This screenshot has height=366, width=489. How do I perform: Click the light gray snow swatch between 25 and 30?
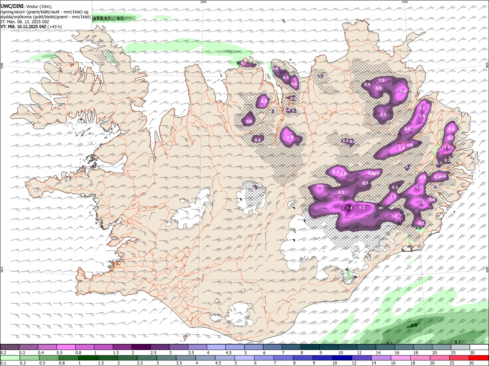pyautogui.click(x=460, y=347)
